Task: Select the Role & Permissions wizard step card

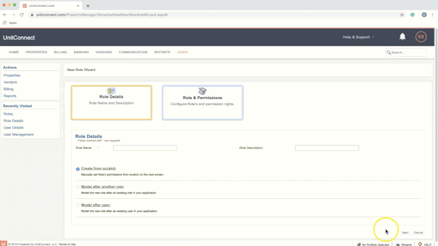Action: click(x=203, y=102)
